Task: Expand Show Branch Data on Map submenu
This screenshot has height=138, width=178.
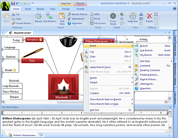Action: pyautogui.click(x=109, y=104)
